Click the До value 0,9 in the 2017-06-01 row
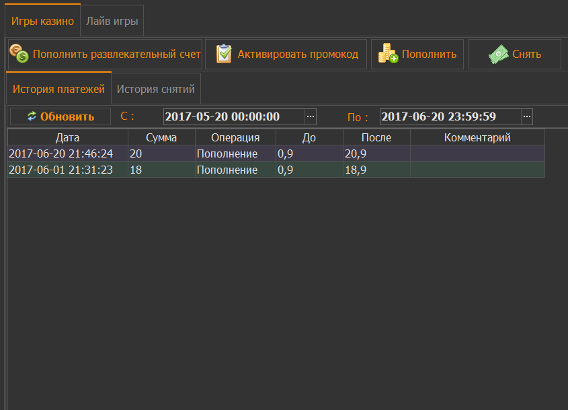The width and height of the screenshot is (568, 410). [x=309, y=170]
